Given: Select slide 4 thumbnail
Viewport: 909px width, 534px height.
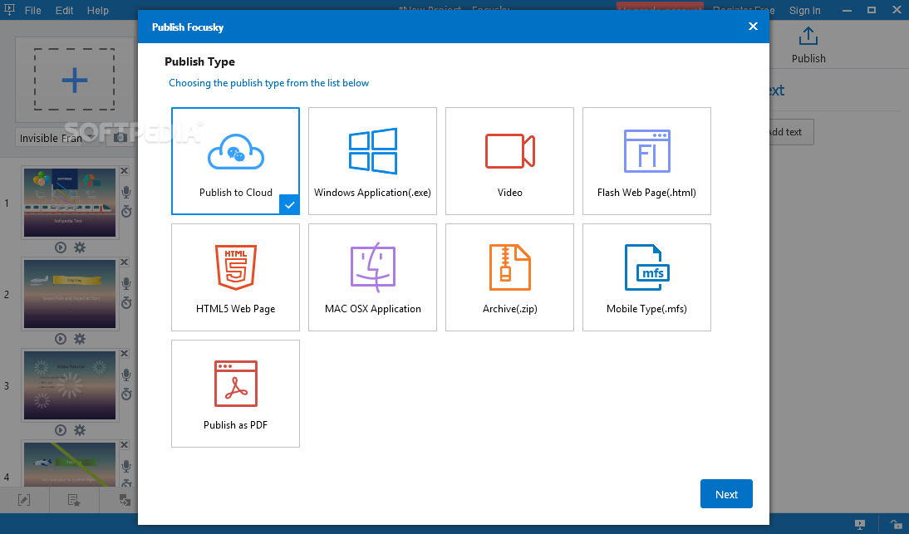Looking at the screenshot, I should pos(70,463).
